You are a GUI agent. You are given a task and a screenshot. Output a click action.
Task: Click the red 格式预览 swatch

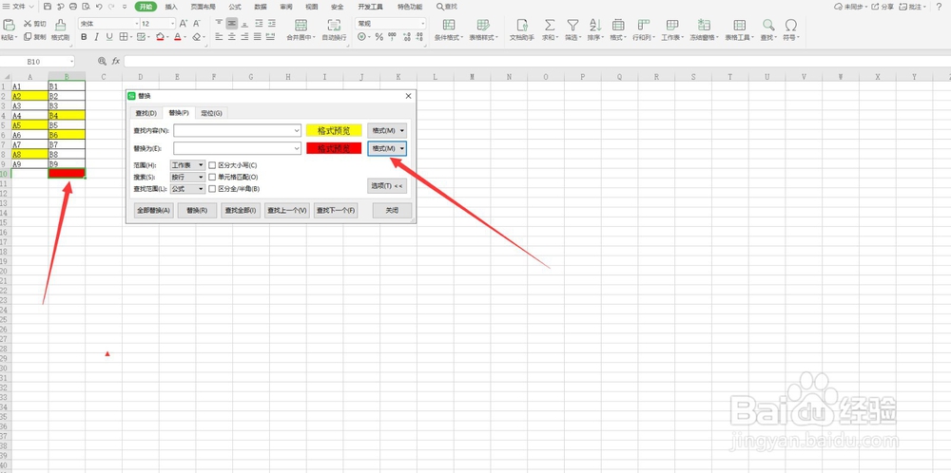point(334,148)
